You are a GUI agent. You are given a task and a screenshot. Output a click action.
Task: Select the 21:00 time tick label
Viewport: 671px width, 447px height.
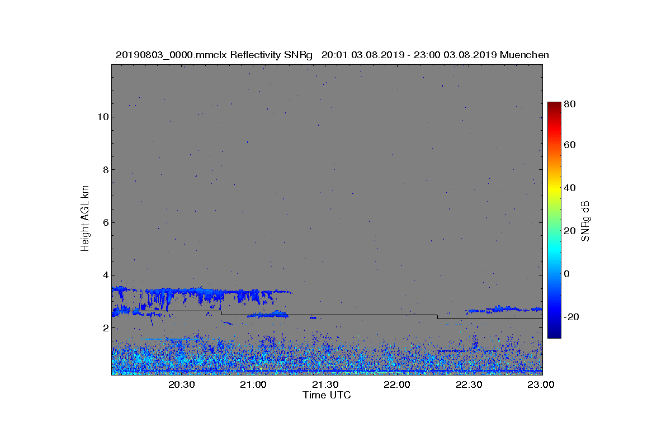tap(253, 385)
